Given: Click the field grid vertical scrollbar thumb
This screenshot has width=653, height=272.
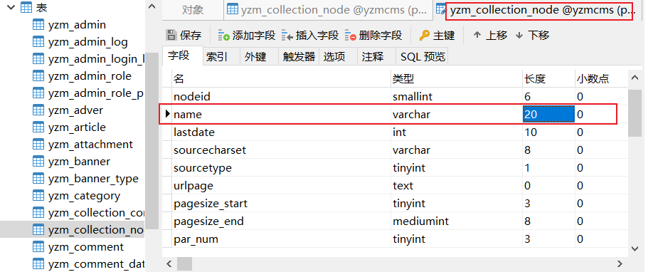Looking at the screenshot, I should tap(635, 113).
